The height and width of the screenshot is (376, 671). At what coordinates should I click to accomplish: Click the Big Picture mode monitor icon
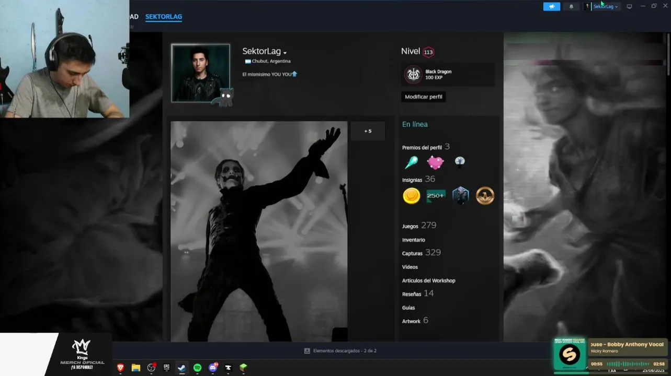pyautogui.click(x=629, y=6)
